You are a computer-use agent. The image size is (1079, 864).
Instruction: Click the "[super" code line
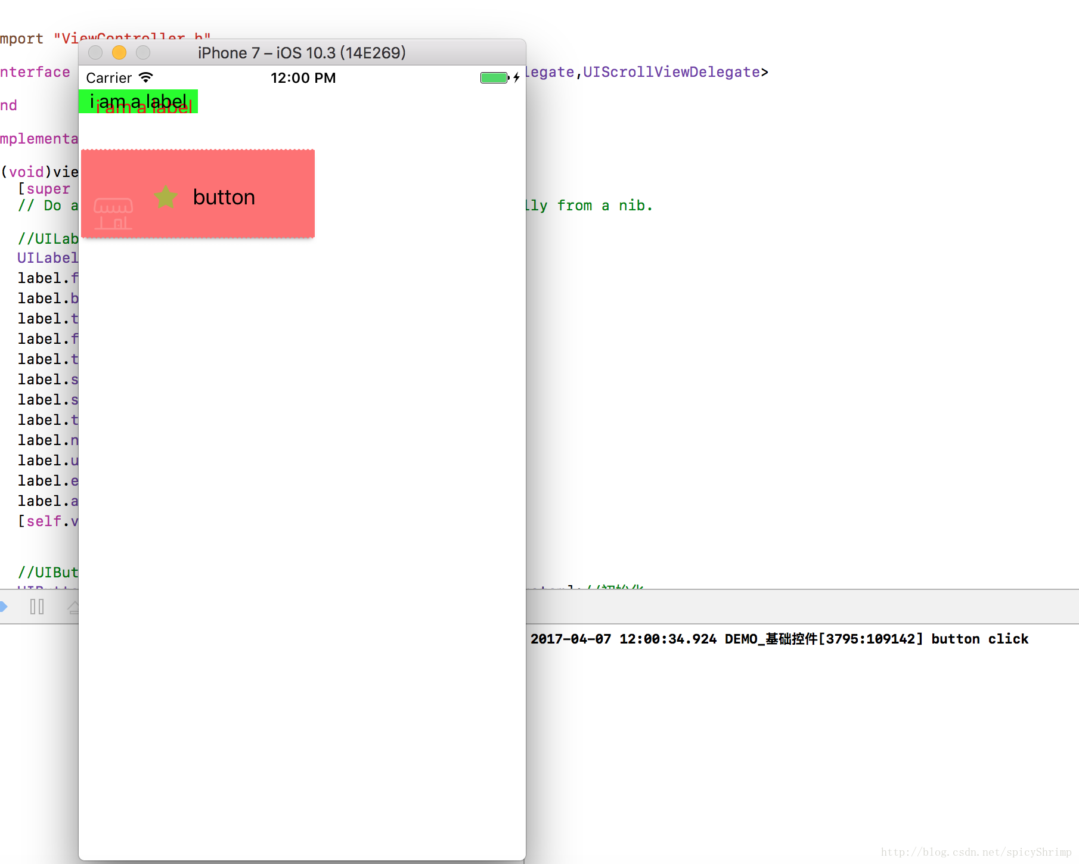click(x=44, y=189)
